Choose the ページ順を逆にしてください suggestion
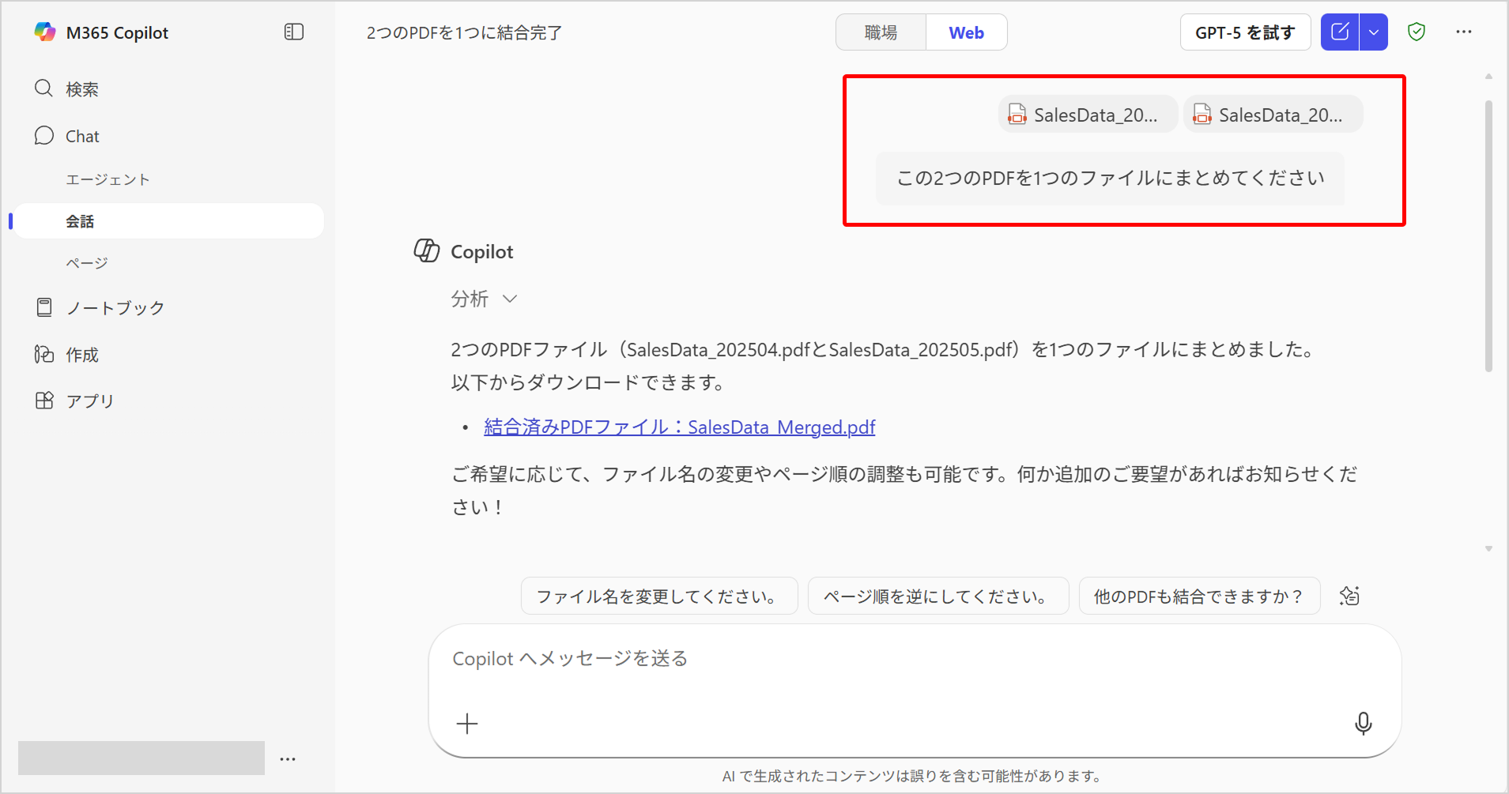The image size is (1509, 794). (937, 596)
